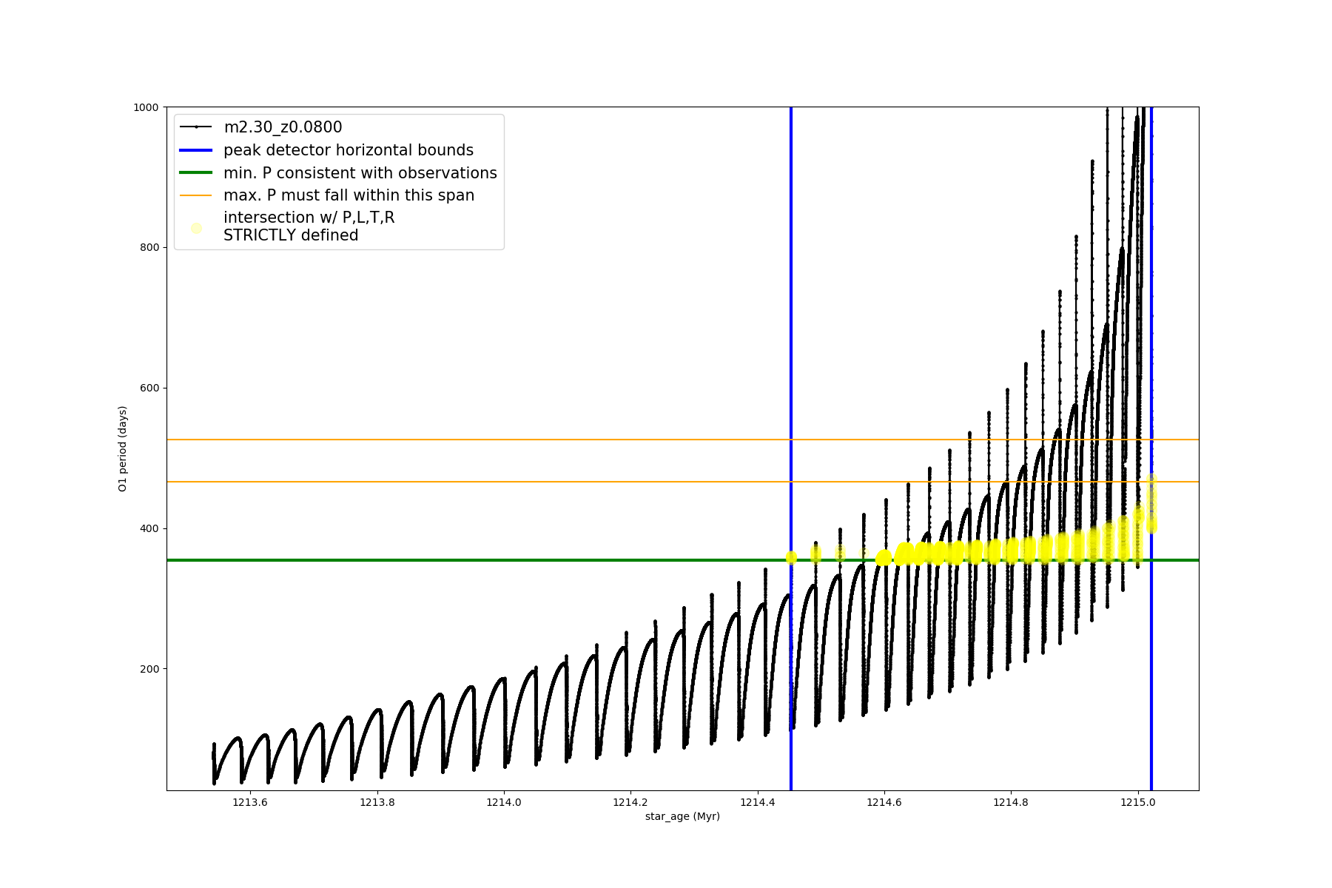Click the x-axis label 'star_age (Myr)'
This screenshot has height=888, width=1332.
[682, 816]
